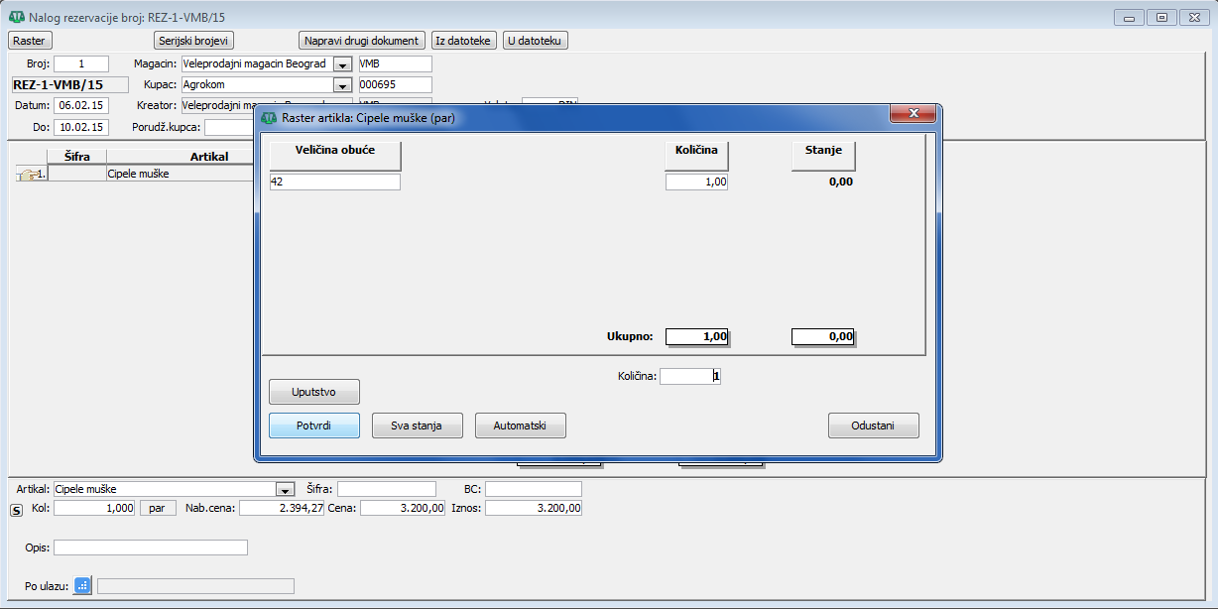
Task: Expand the Magacin dropdown
Action: [342, 64]
